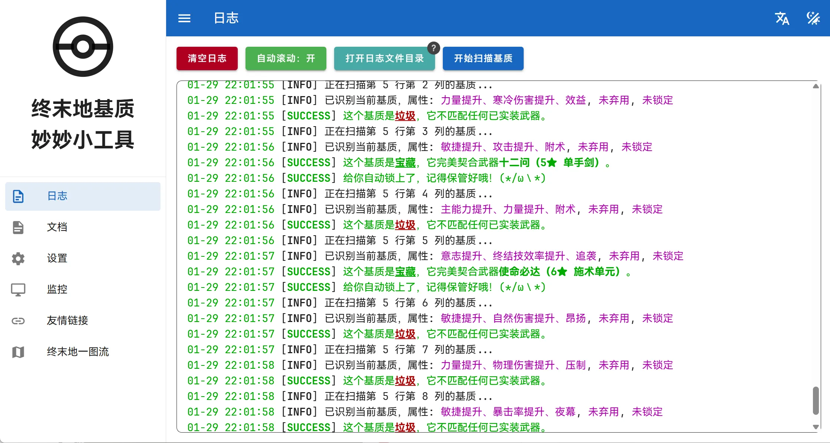The height and width of the screenshot is (443, 830).
Task: Click the 友情链接 chain-link icon
Action: [19, 321]
